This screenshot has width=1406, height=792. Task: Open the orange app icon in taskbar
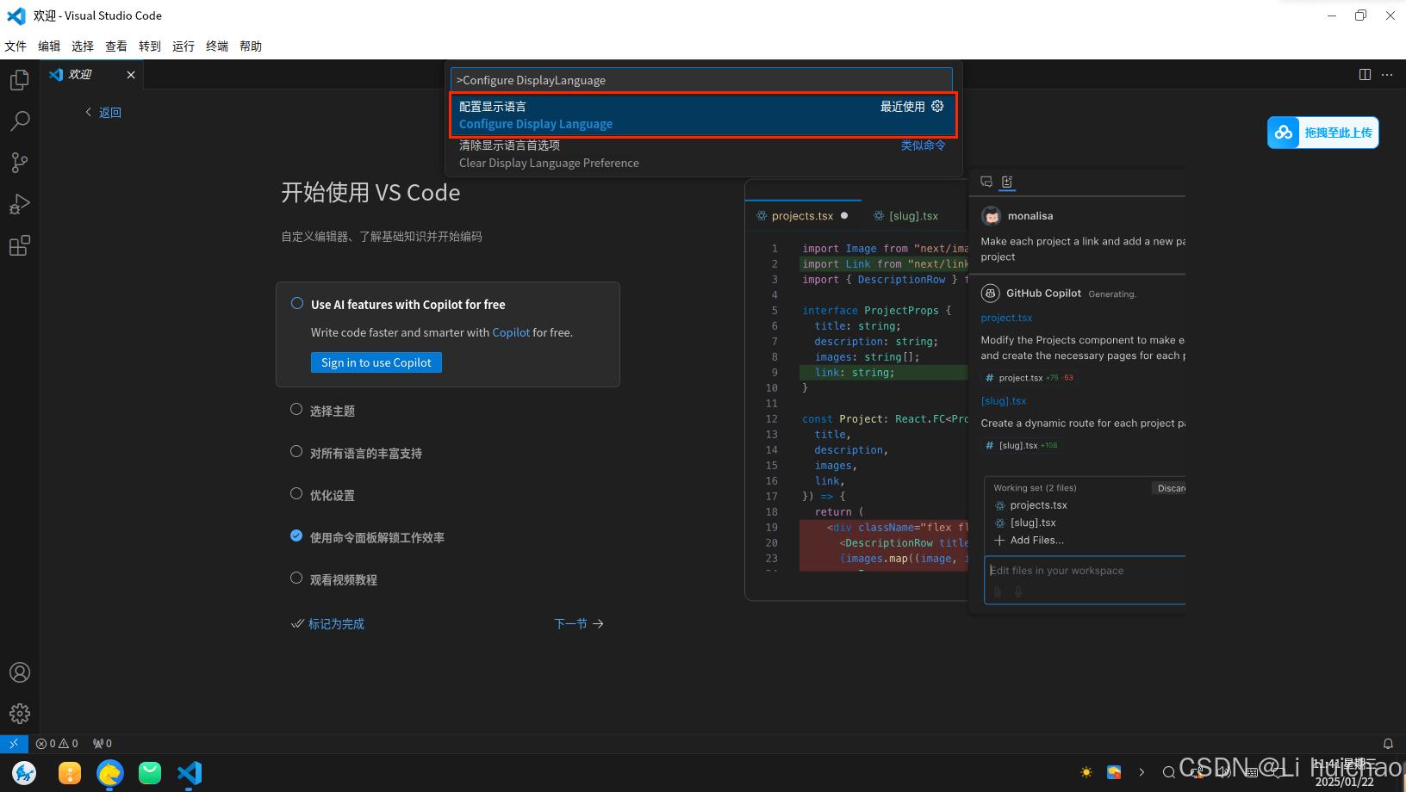(x=70, y=773)
